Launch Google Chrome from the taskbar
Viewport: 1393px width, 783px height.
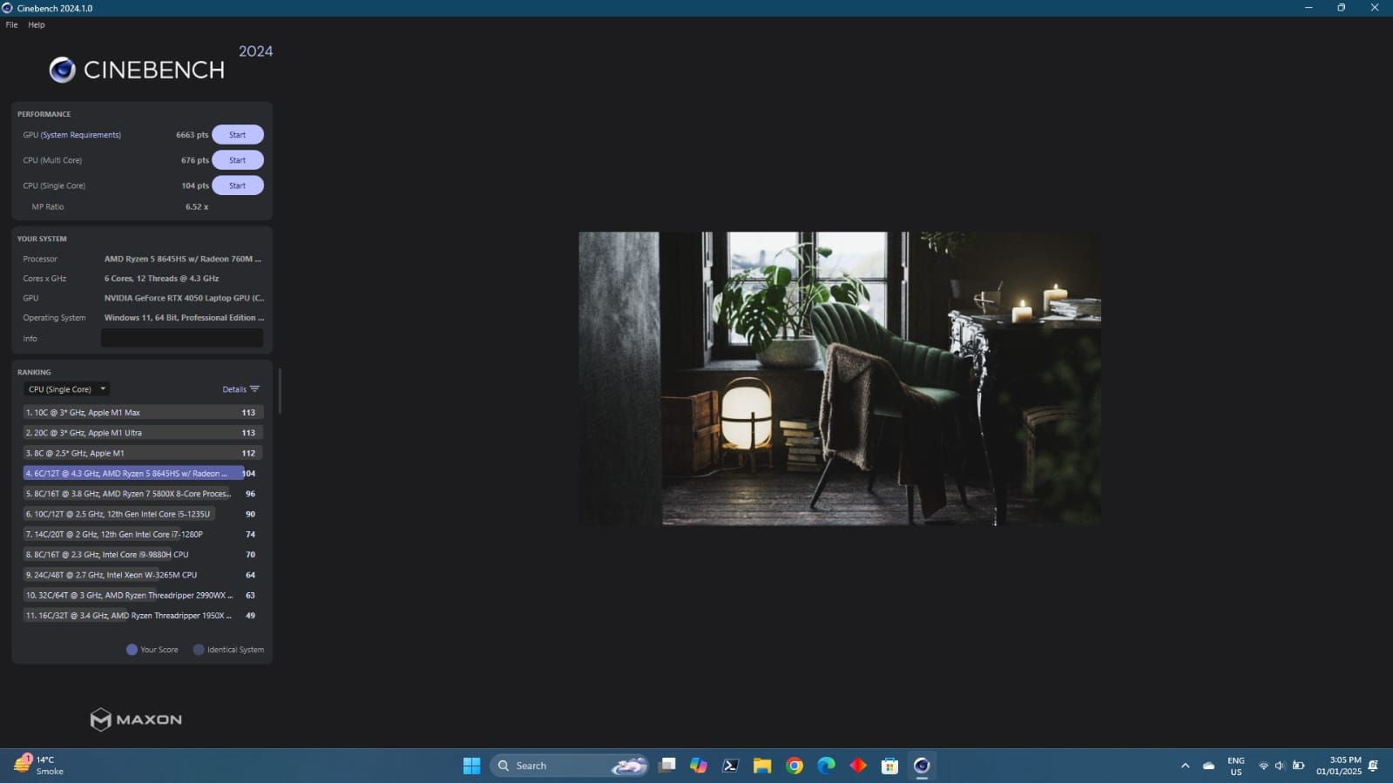tap(795, 766)
